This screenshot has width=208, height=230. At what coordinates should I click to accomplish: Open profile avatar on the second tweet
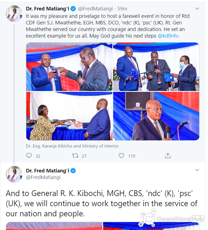click(14, 174)
